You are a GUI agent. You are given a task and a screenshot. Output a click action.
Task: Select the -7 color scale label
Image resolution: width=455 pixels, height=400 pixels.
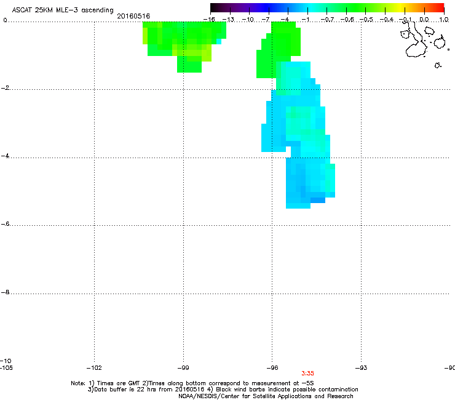pos(266,20)
